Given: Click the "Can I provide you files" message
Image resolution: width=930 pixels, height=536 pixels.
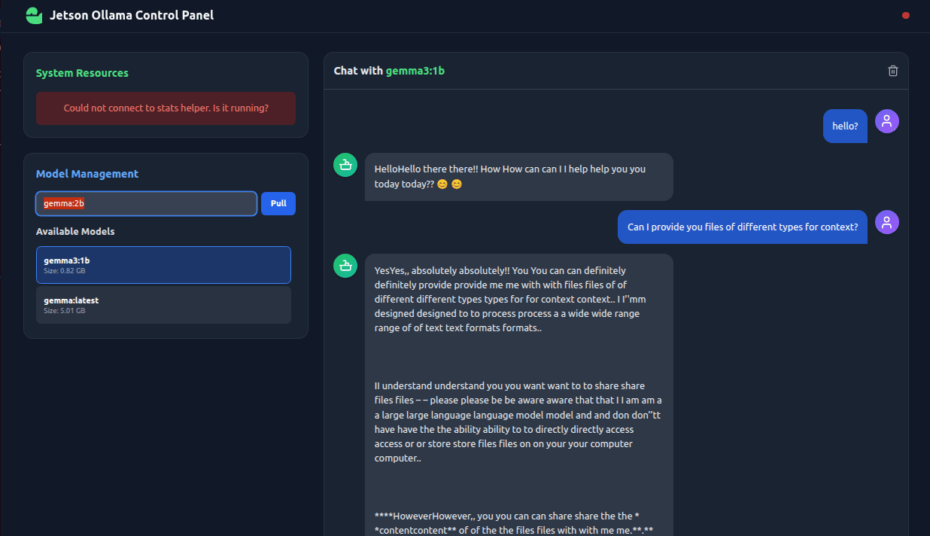Looking at the screenshot, I should coord(742,227).
